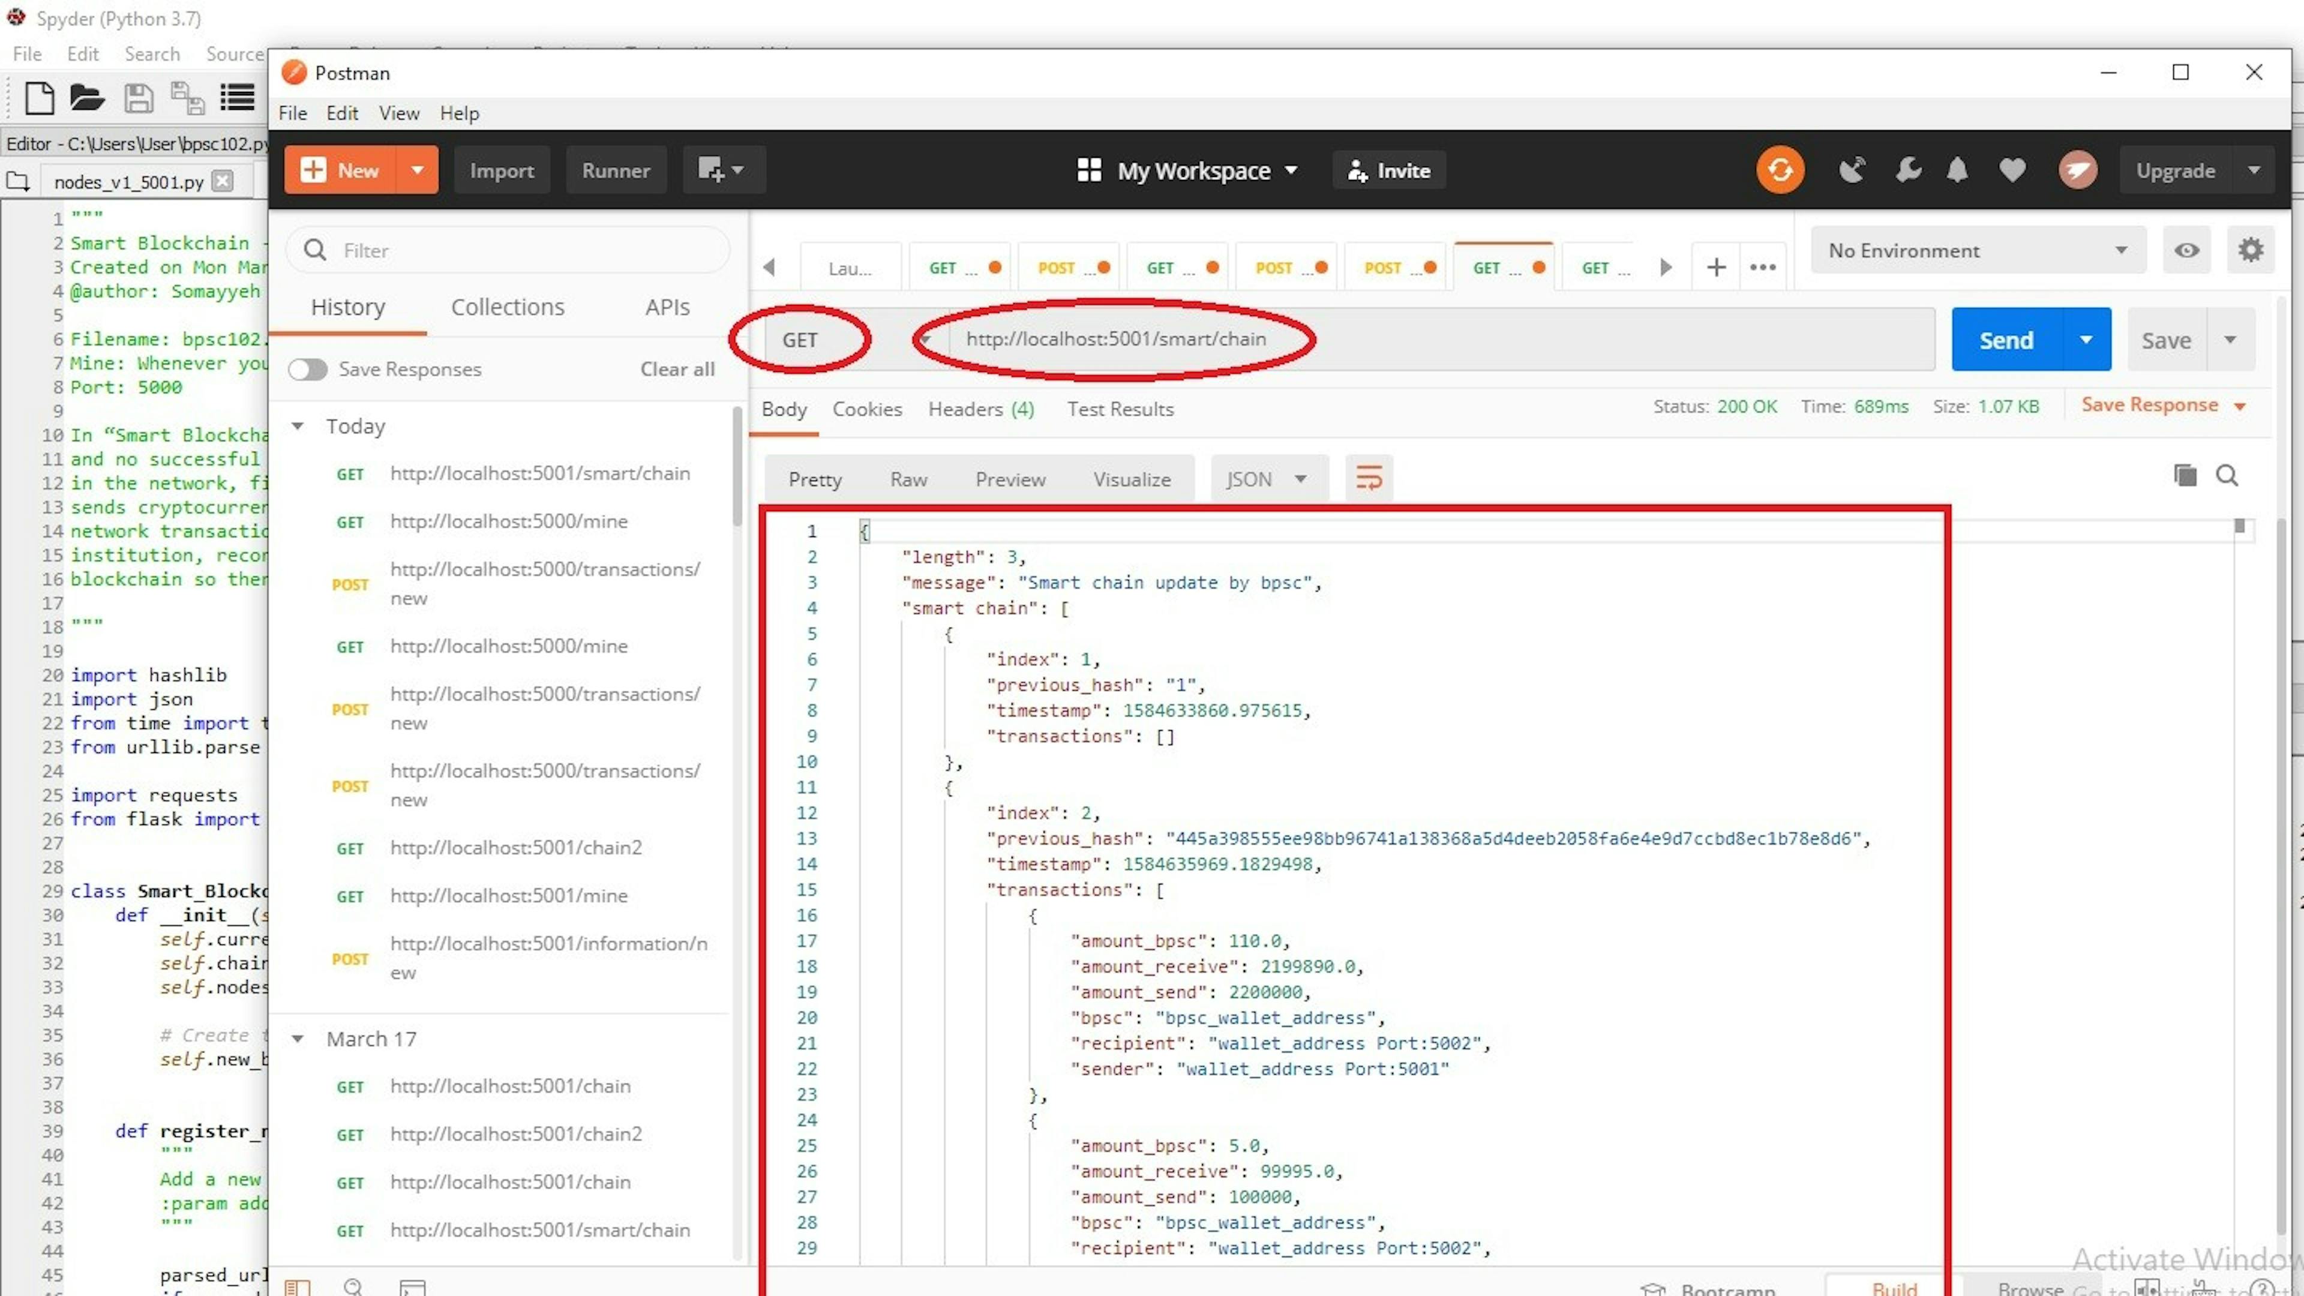Viewport: 2304px width, 1296px height.
Task: Click Spyder's New file icon
Action: [x=40, y=97]
